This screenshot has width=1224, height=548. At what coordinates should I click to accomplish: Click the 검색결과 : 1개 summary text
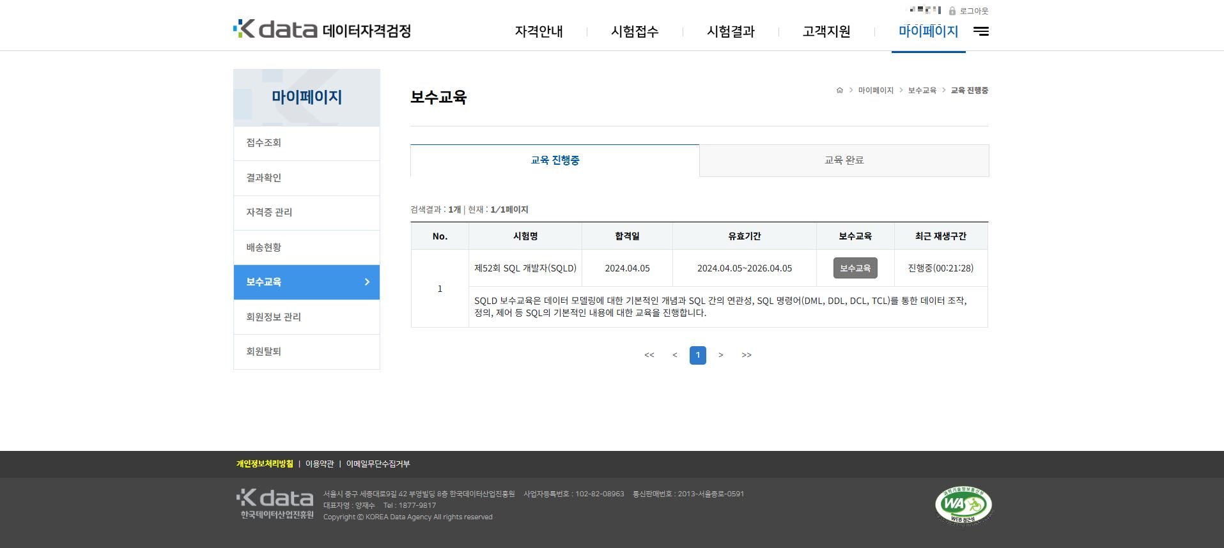point(435,209)
